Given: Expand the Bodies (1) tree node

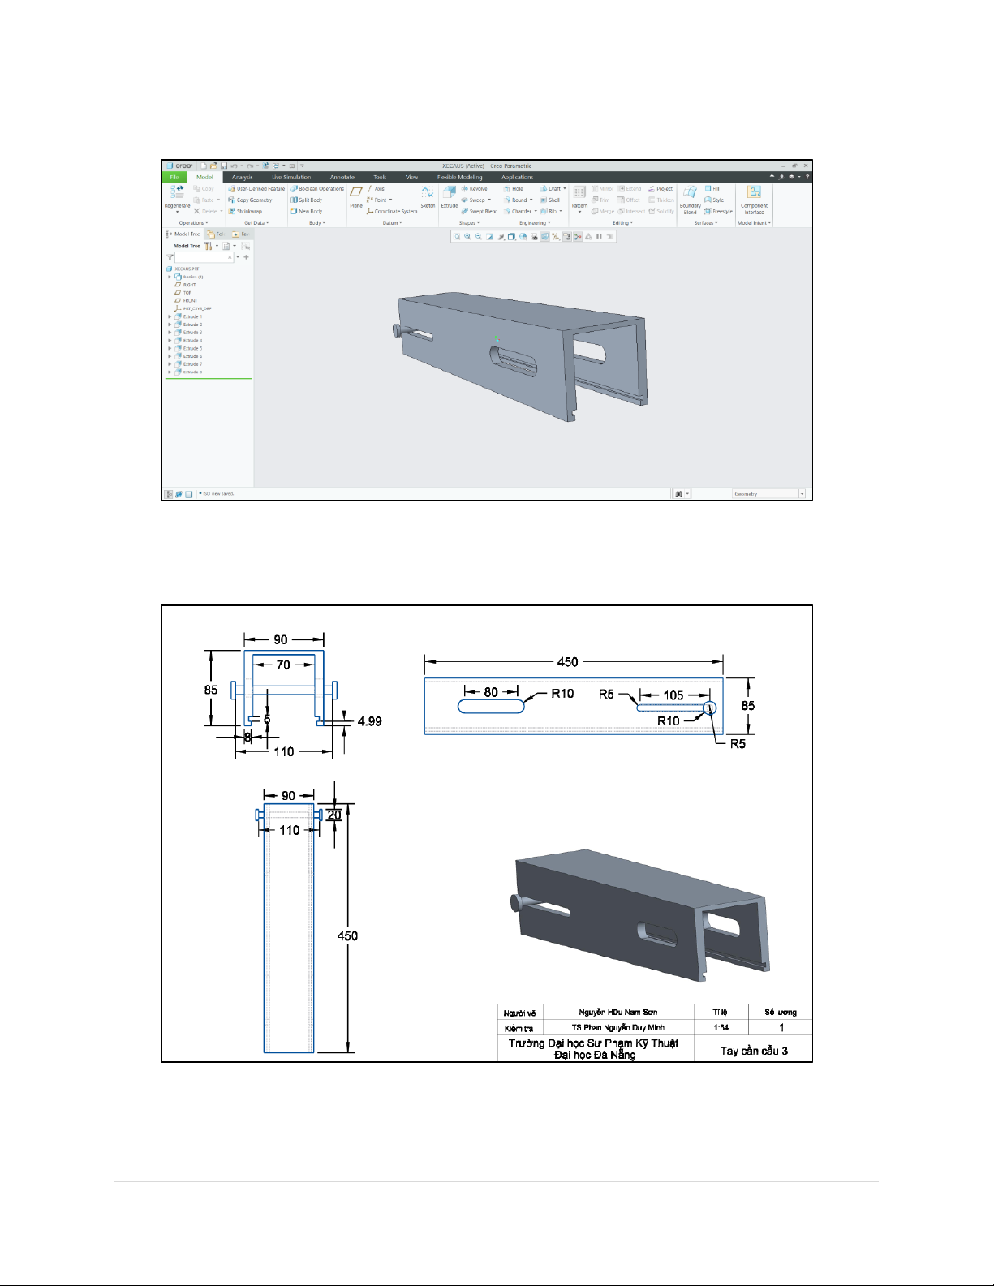Looking at the screenshot, I should point(170,277).
